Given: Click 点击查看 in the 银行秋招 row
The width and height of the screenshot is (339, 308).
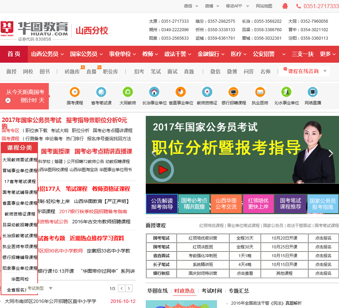Looking at the screenshot, I should (x=245, y=273).
